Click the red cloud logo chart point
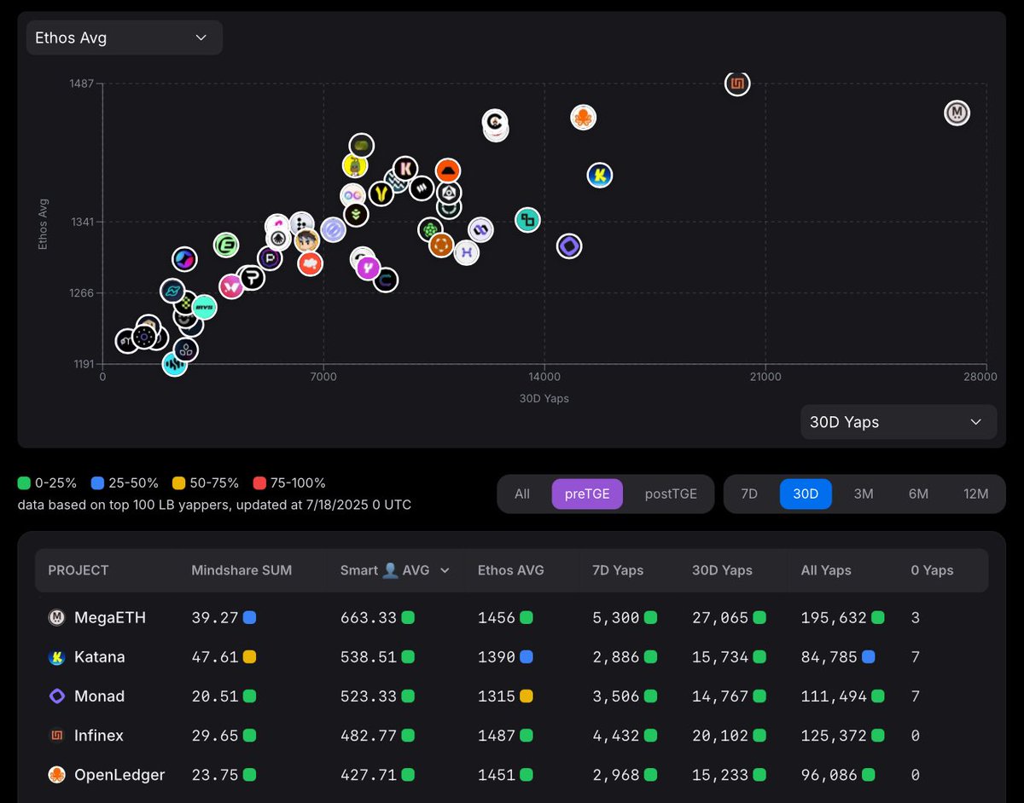This screenshot has height=803, width=1024. pos(311,263)
